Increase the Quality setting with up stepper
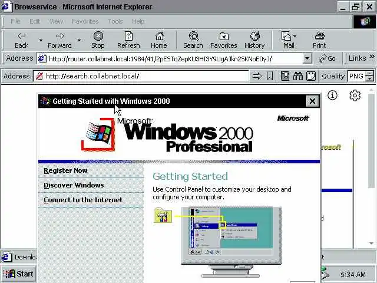The image size is (377, 283). point(369,73)
